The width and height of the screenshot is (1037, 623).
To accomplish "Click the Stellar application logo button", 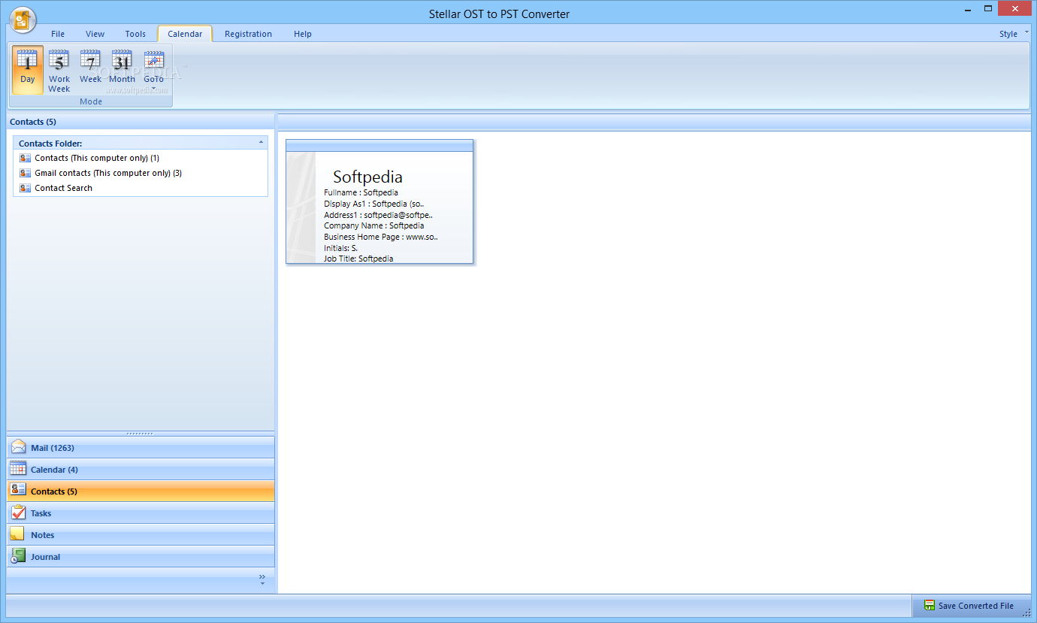I will (23, 20).
